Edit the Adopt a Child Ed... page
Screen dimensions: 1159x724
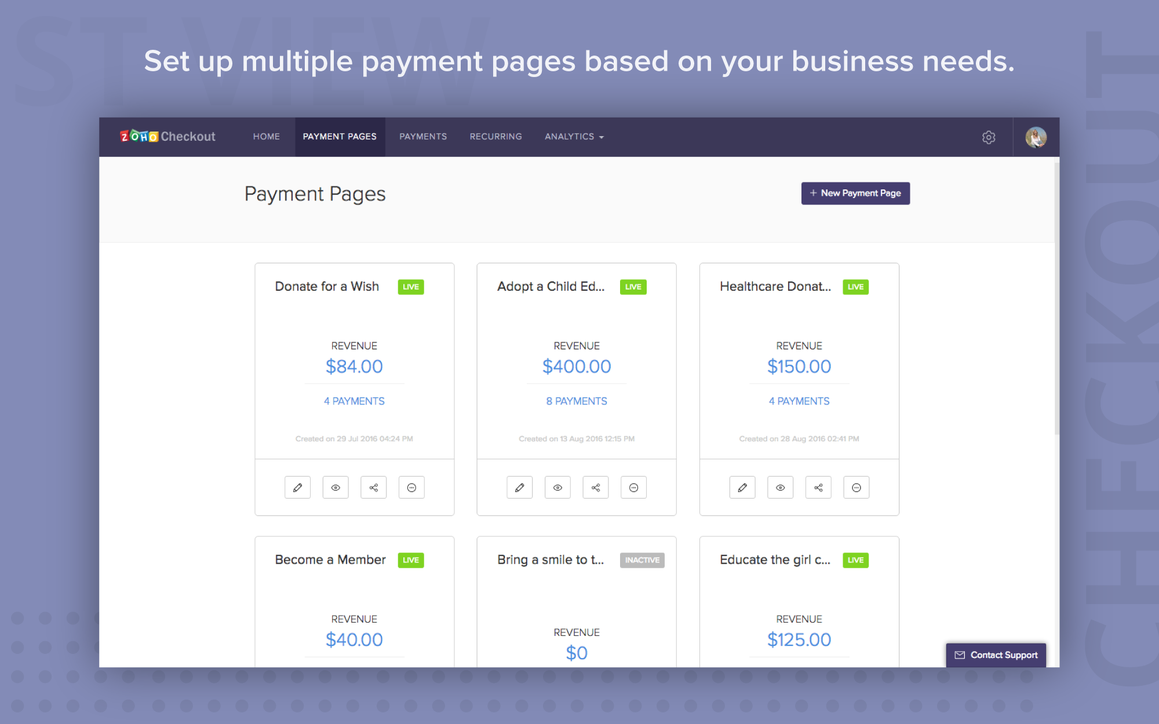520,488
